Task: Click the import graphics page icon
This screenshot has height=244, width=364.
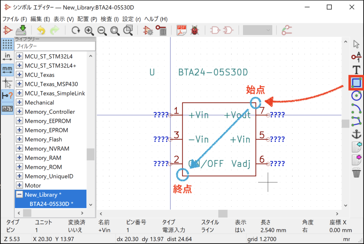Action: pyautogui.click(x=357, y=147)
